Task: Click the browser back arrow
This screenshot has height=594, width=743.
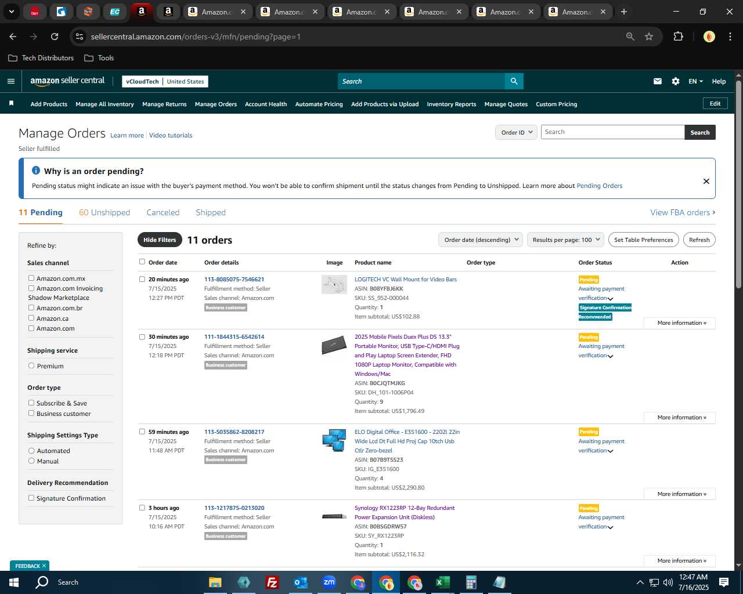Action: point(13,37)
